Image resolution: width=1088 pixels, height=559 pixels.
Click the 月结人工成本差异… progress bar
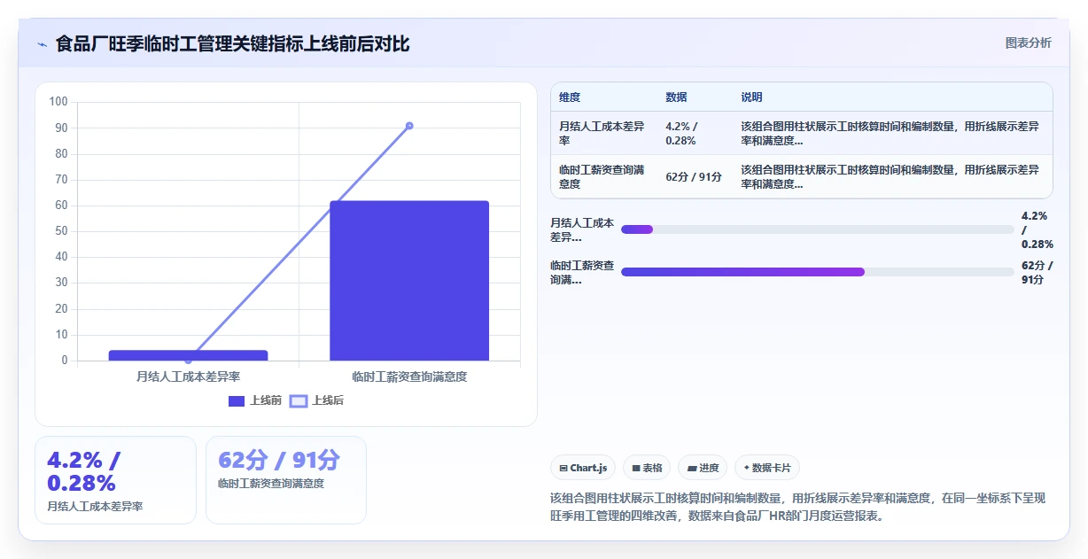pos(818,229)
